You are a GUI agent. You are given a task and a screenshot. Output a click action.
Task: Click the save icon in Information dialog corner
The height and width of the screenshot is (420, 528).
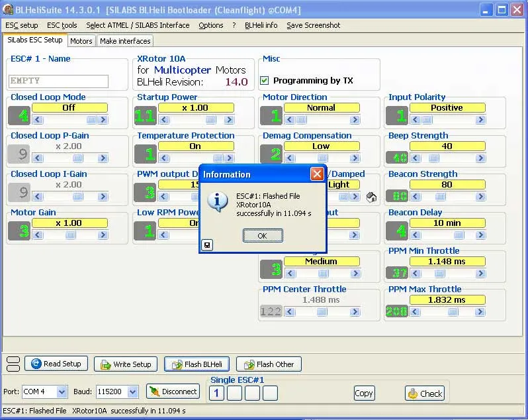point(207,245)
